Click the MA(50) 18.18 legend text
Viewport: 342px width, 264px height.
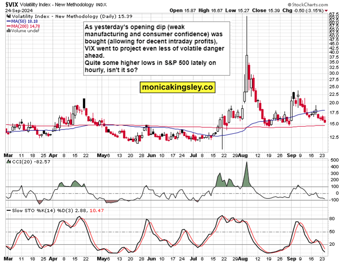click(25, 22)
